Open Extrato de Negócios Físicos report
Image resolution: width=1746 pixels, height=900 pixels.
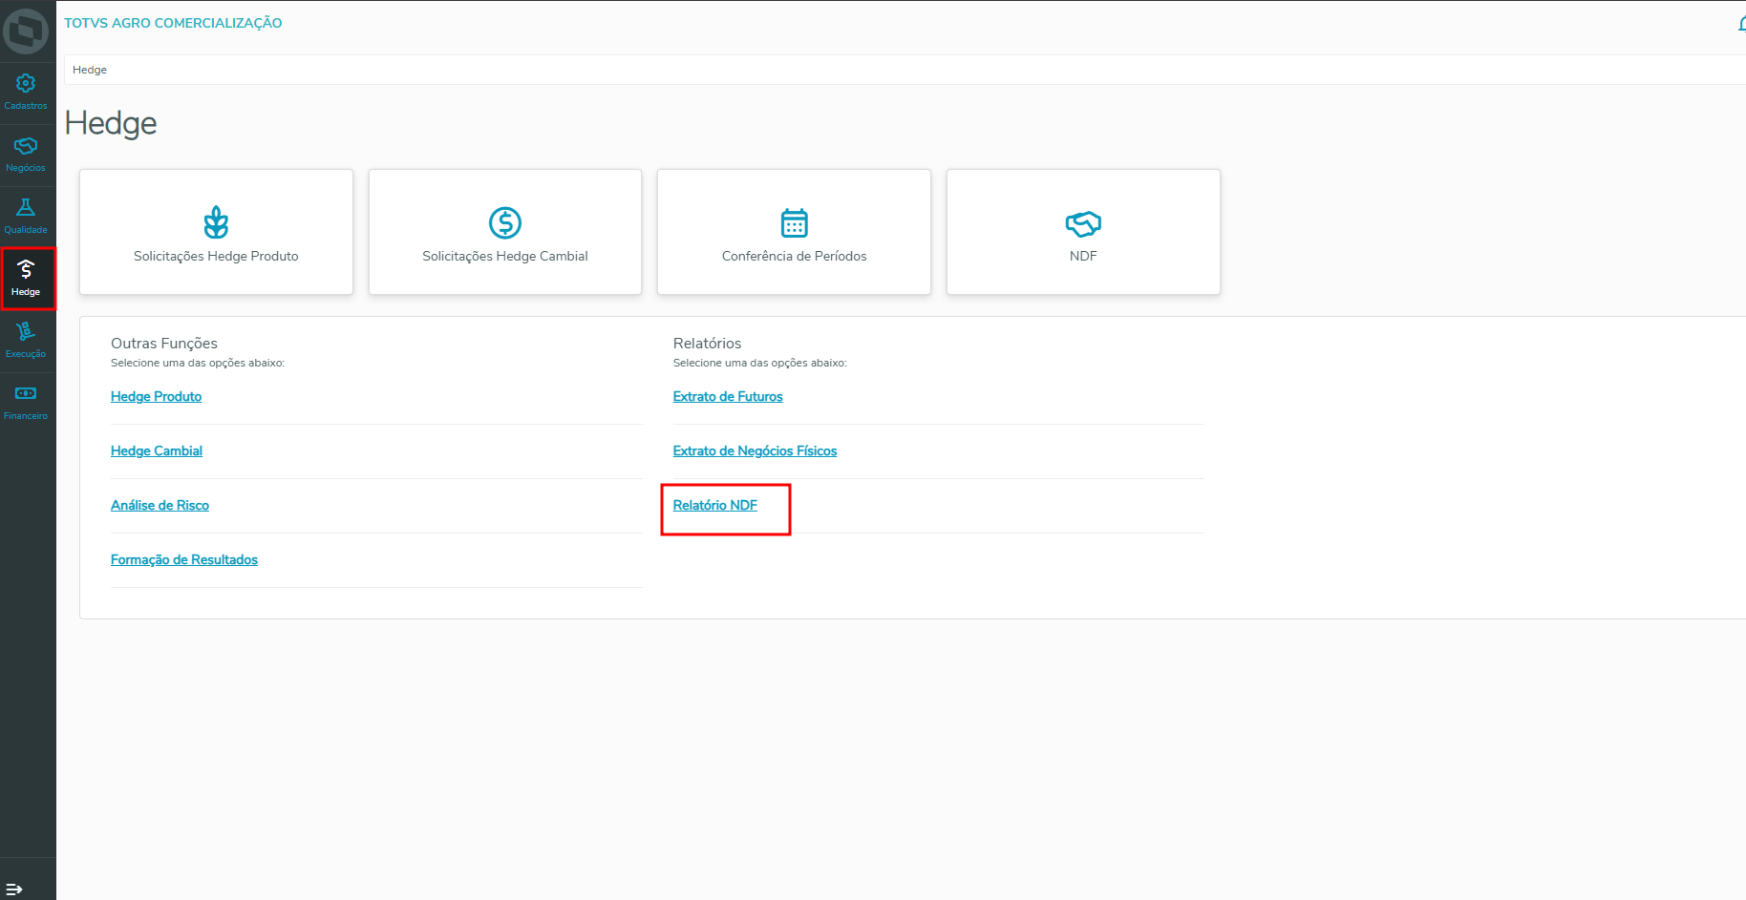point(755,450)
